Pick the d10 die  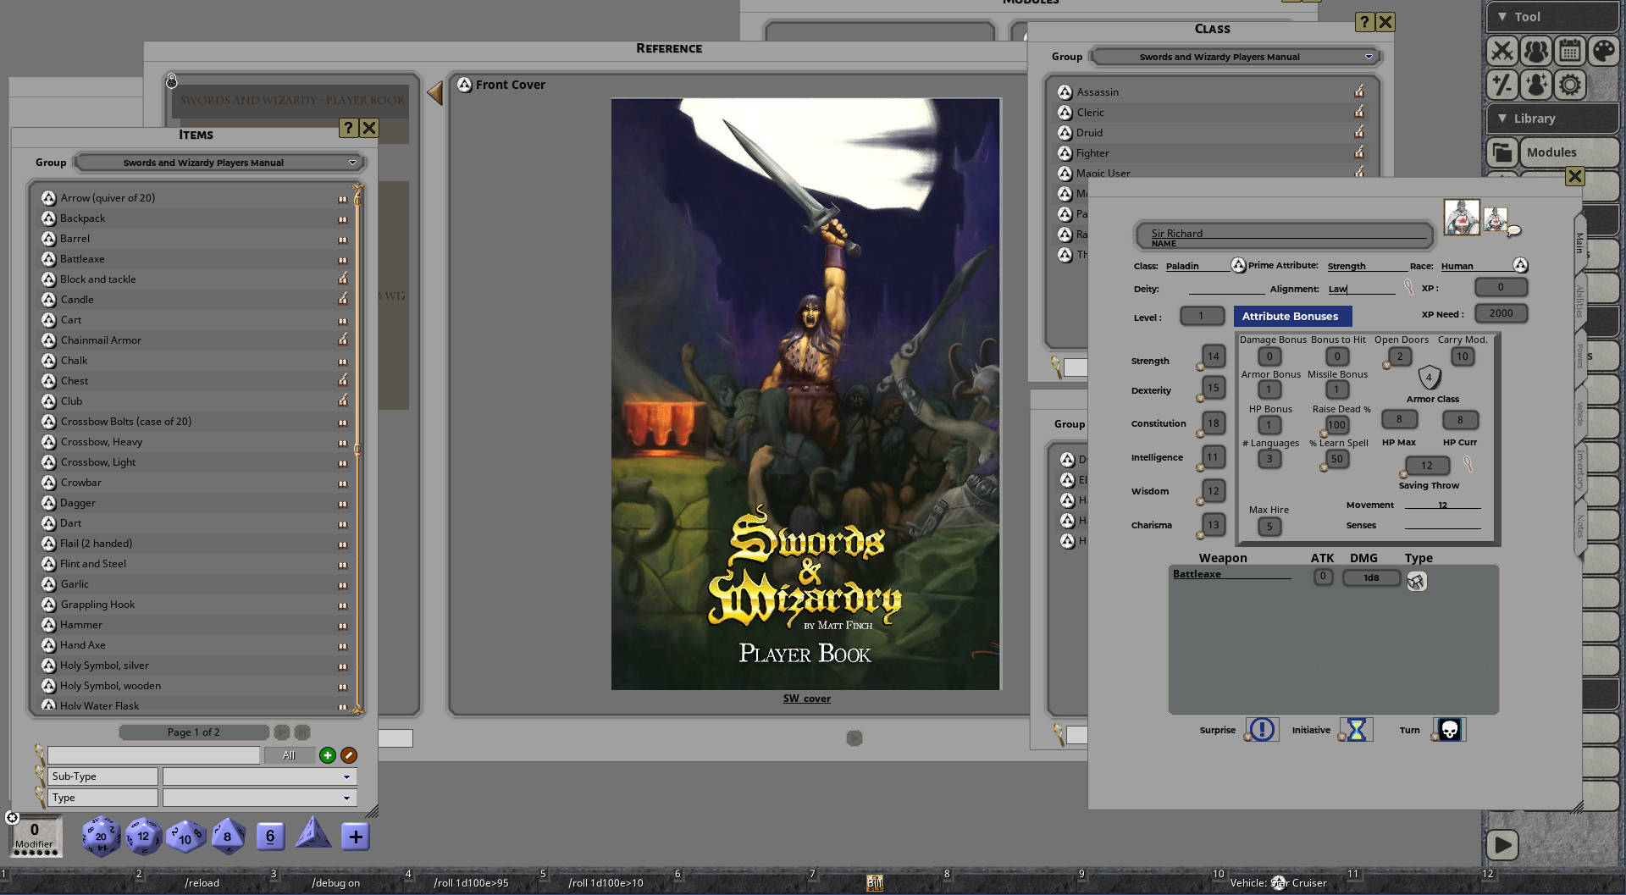point(185,837)
